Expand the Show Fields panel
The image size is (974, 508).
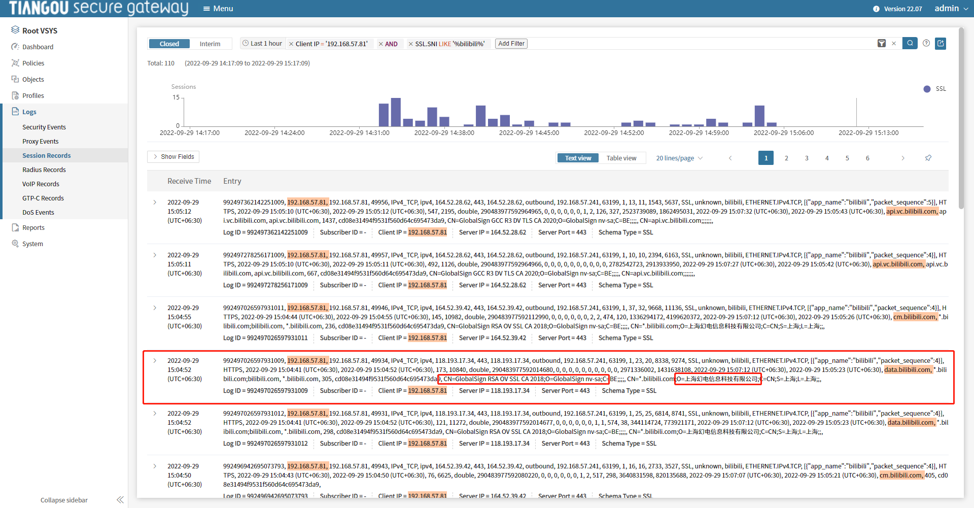(x=173, y=157)
